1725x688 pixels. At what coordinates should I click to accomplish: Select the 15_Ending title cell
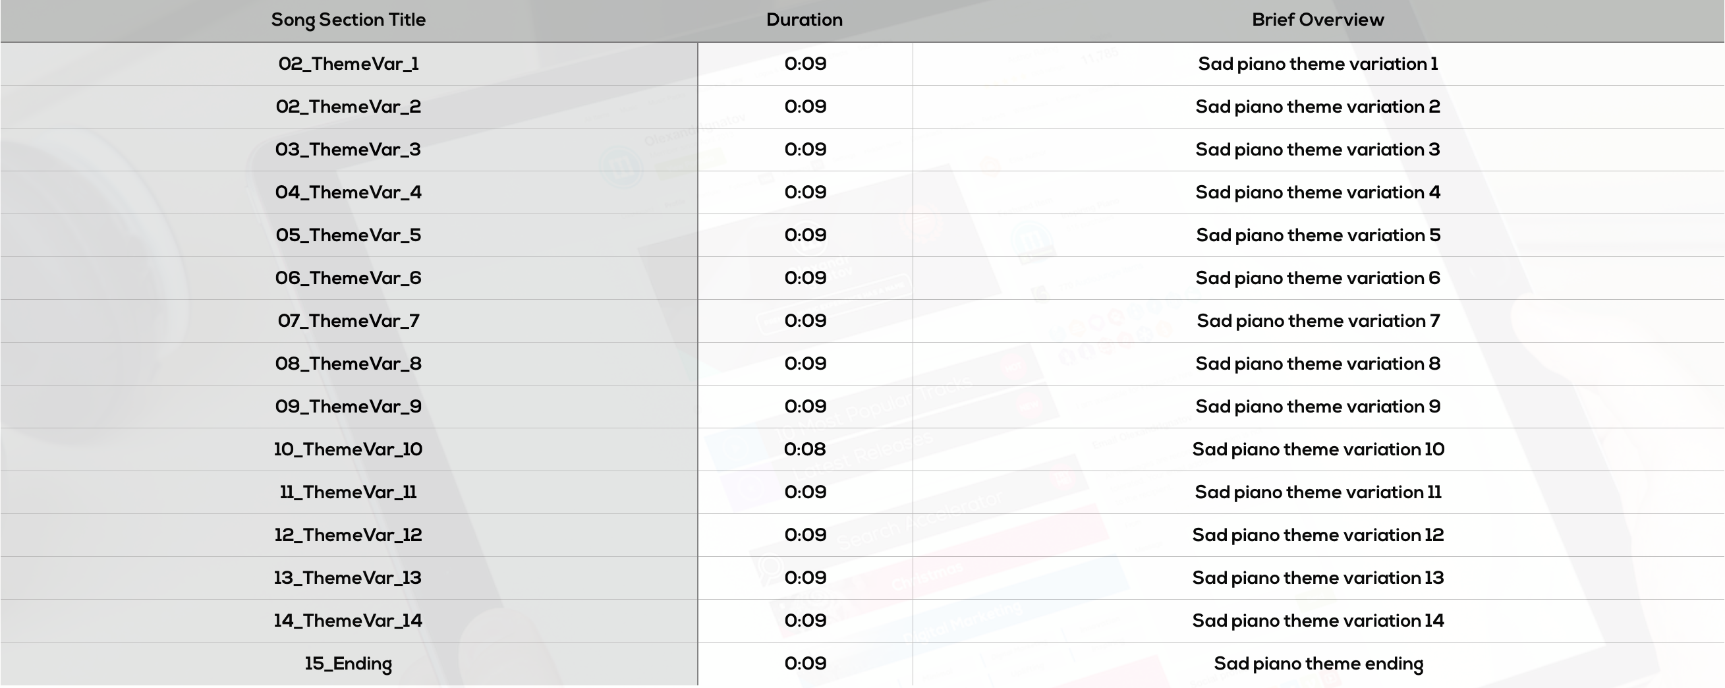[348, 664]
